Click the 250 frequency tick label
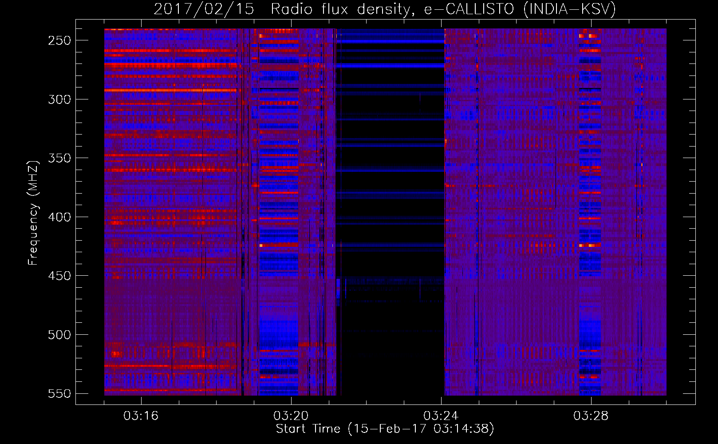 [59, 40]
